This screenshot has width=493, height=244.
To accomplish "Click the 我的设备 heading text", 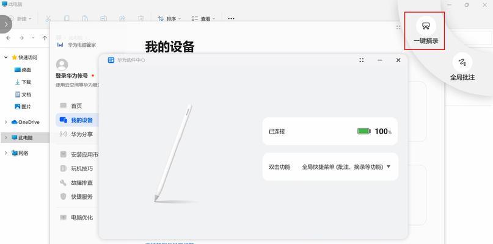I will click(170, 47).
